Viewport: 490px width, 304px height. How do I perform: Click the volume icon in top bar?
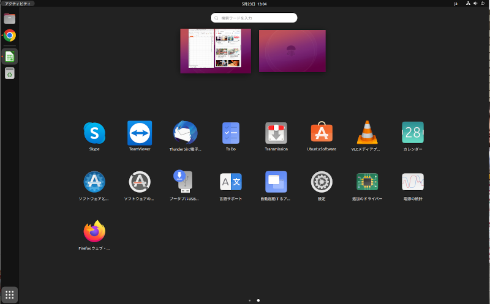[475, 4]
